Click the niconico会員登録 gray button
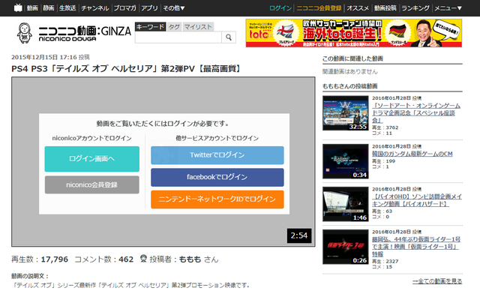Screen dimensions: 480x291 (91, 184)
